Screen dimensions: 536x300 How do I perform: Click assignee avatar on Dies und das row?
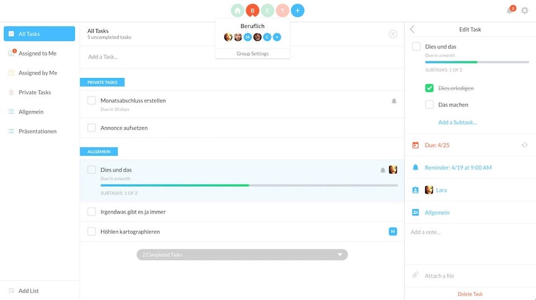[x=393, y=170]
